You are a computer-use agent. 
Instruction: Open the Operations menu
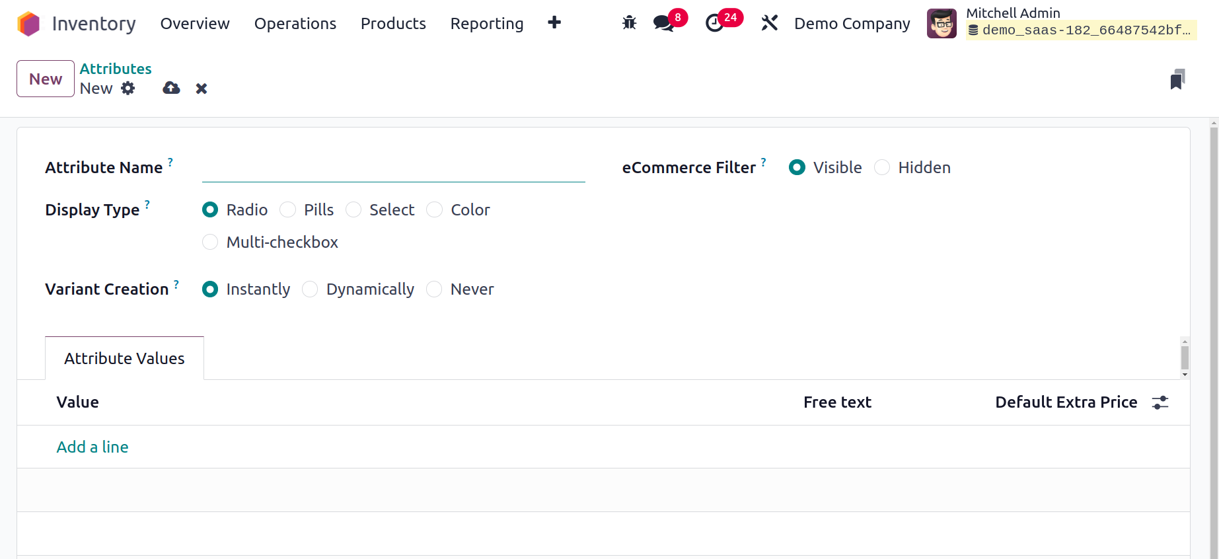[295, 24]
